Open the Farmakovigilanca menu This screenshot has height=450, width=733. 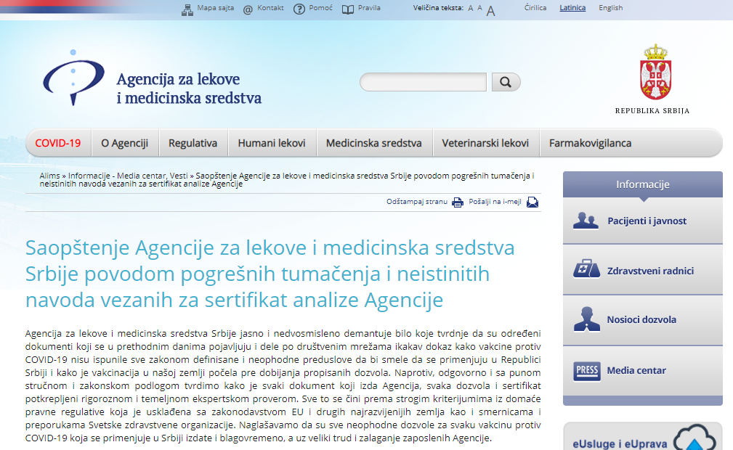point(591,143)
